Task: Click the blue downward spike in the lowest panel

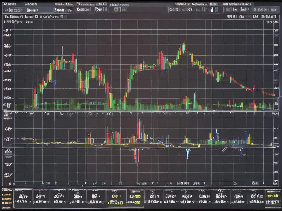Action: (188, 154)
